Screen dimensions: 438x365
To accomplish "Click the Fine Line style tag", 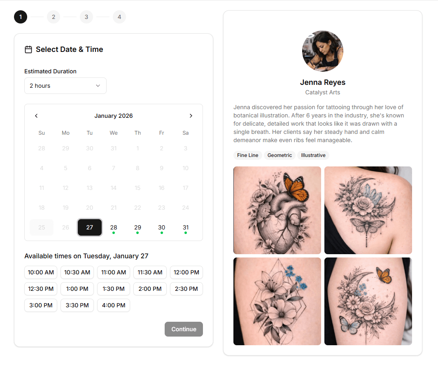I will coord(247,155).
